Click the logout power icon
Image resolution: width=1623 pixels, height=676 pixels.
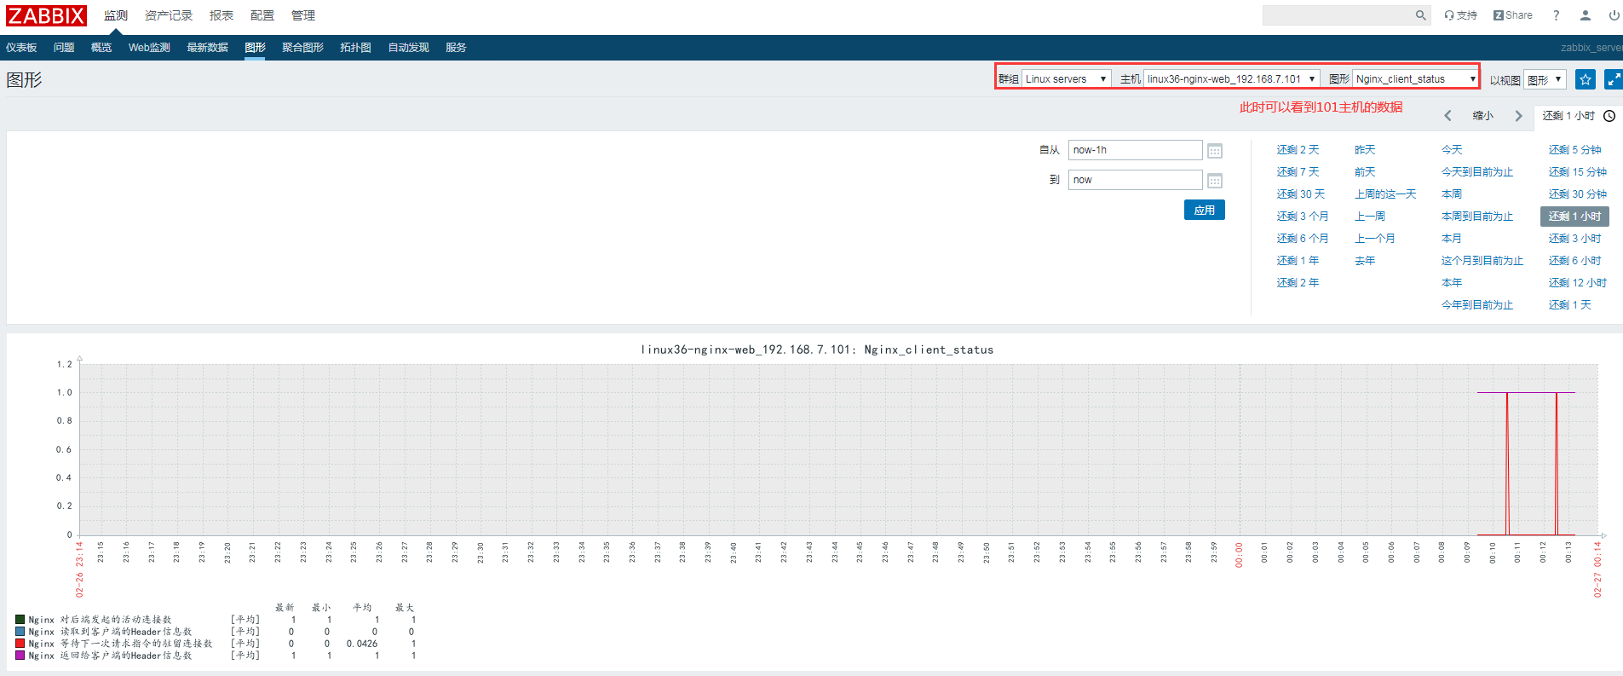(x=1614, y=15)
